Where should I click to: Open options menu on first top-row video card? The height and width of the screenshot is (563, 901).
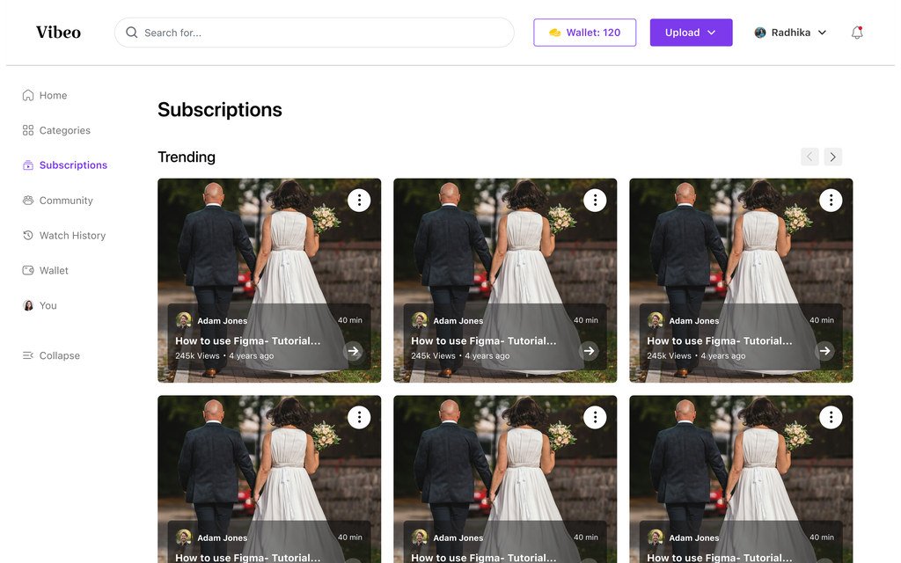[x=359, y=201]
